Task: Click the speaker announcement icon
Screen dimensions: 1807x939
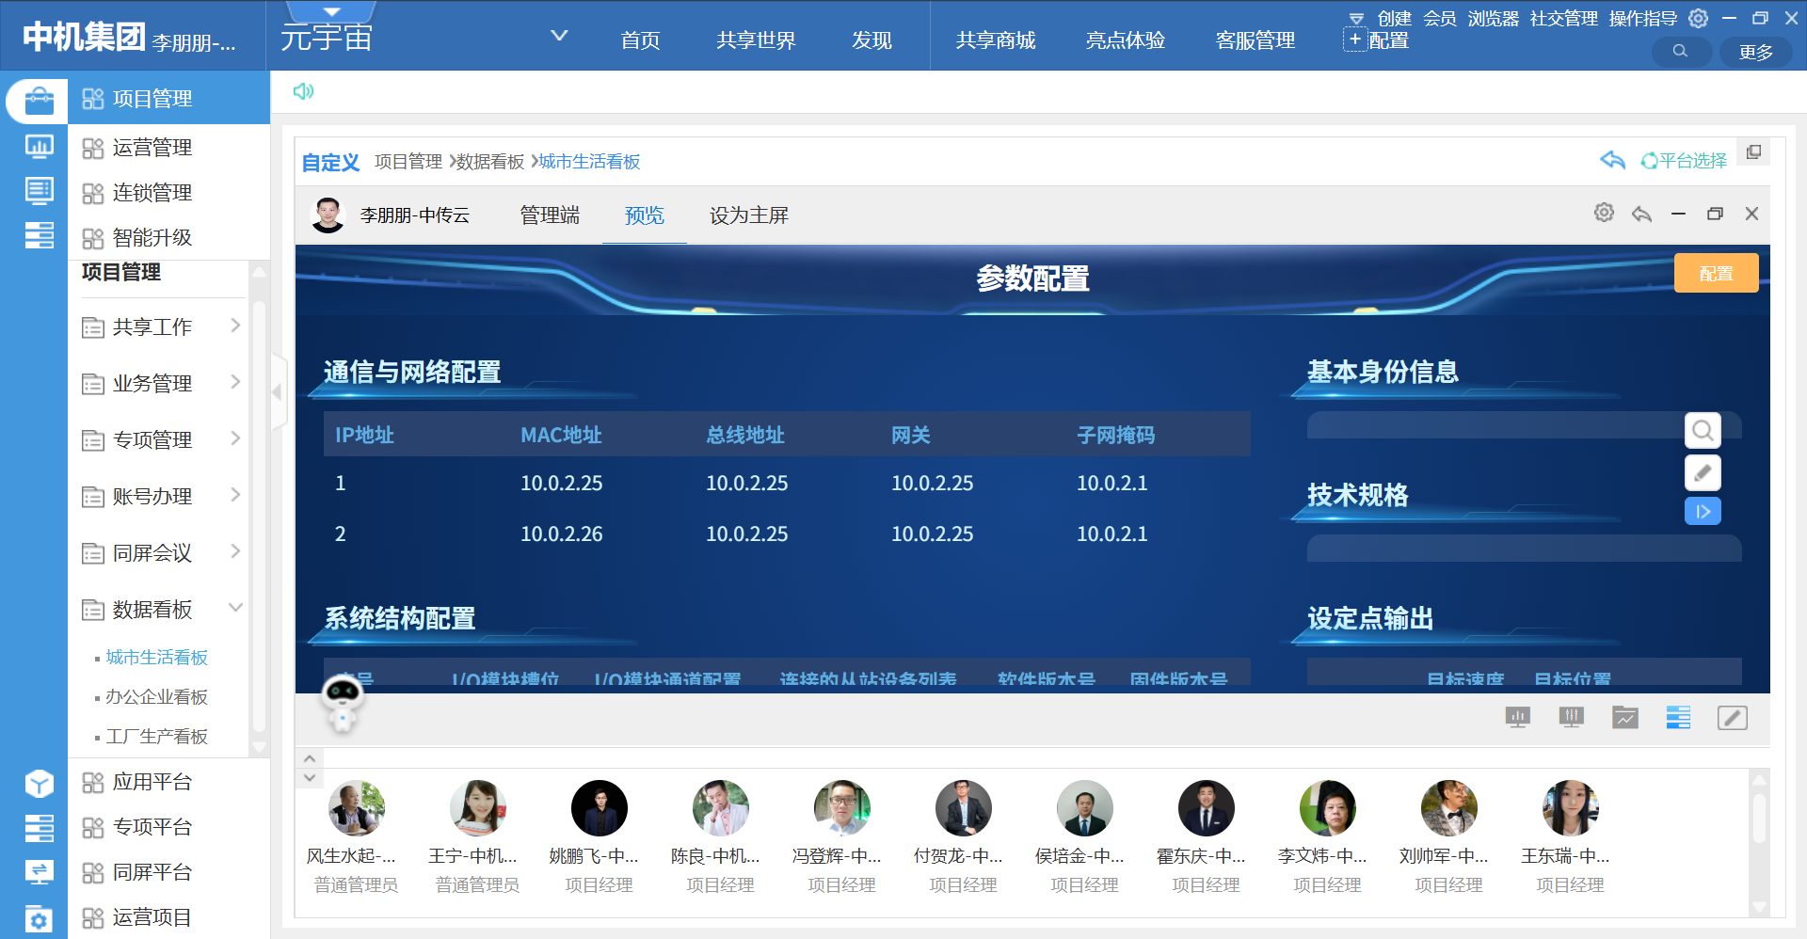Action: [x=303, y=91]
